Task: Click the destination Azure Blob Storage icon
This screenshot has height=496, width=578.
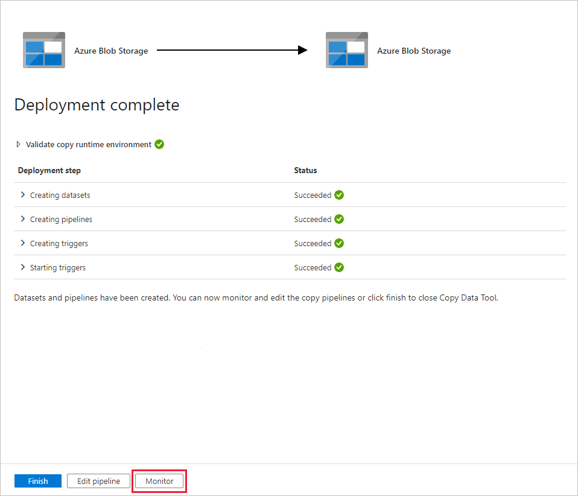Action: [346, 49]
